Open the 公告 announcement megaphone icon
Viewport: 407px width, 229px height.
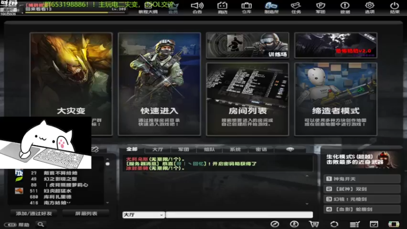197,8
